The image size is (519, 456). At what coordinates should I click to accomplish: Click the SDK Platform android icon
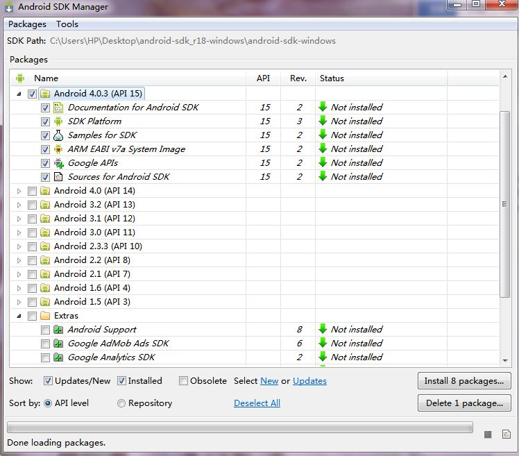58,121
